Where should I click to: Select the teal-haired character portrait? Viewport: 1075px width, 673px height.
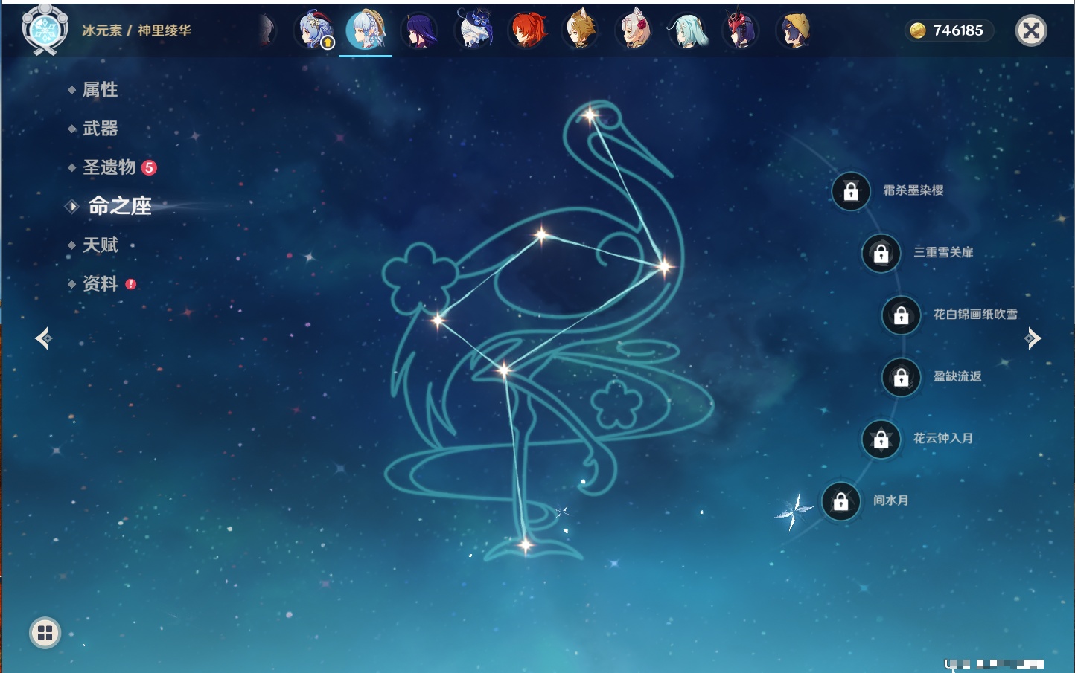[x=688, y=30]
